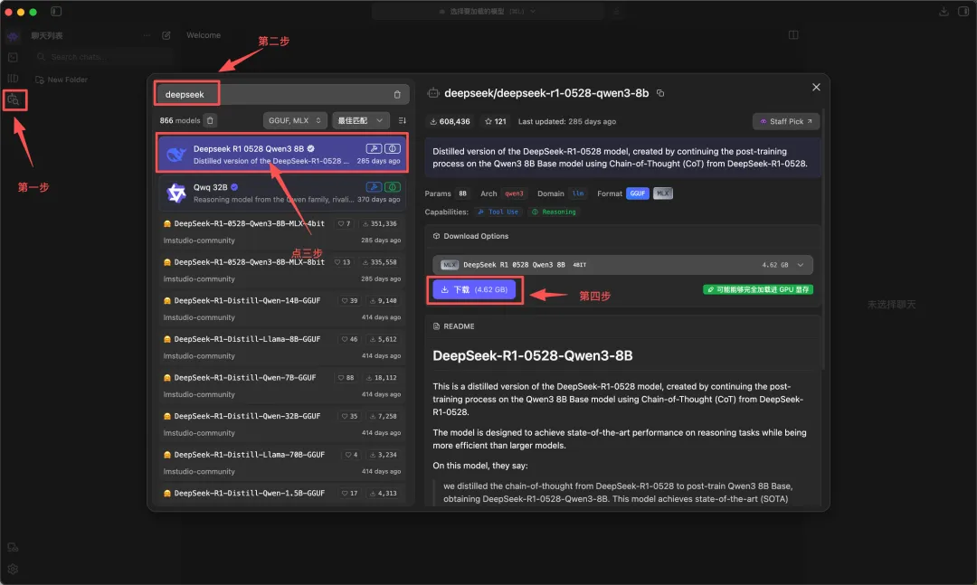Click the star count 121 icon
This screenshot has width=977, height=585.
point(488,121)
